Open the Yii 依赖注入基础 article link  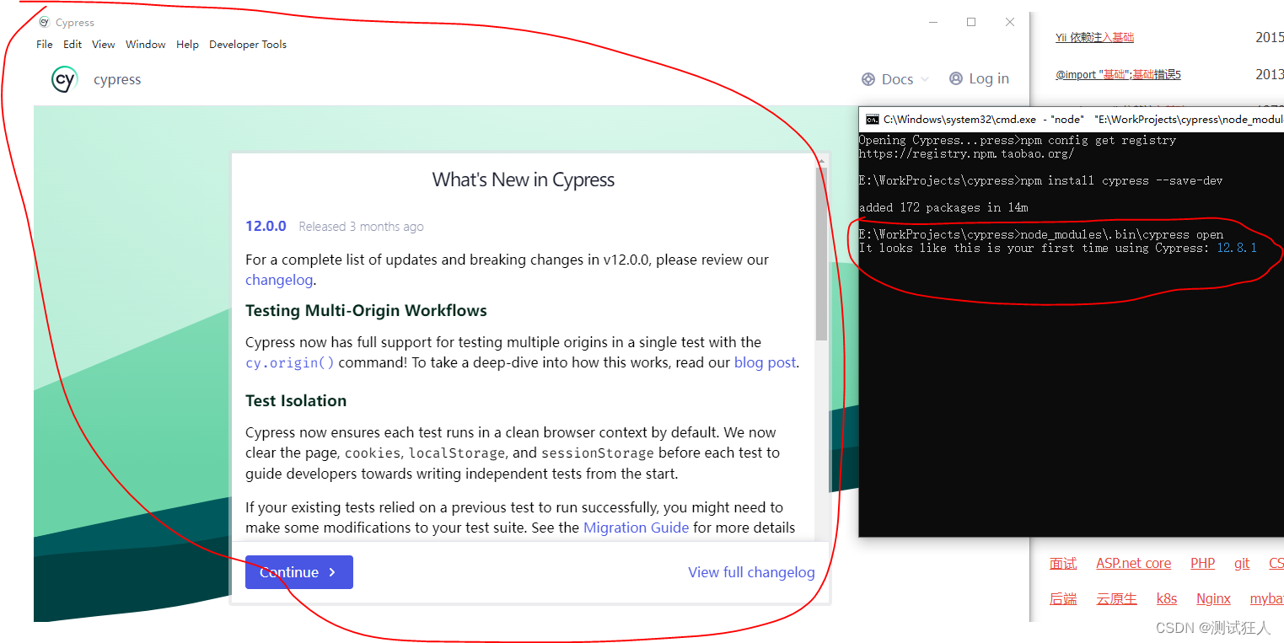(x=1093, y=37)
